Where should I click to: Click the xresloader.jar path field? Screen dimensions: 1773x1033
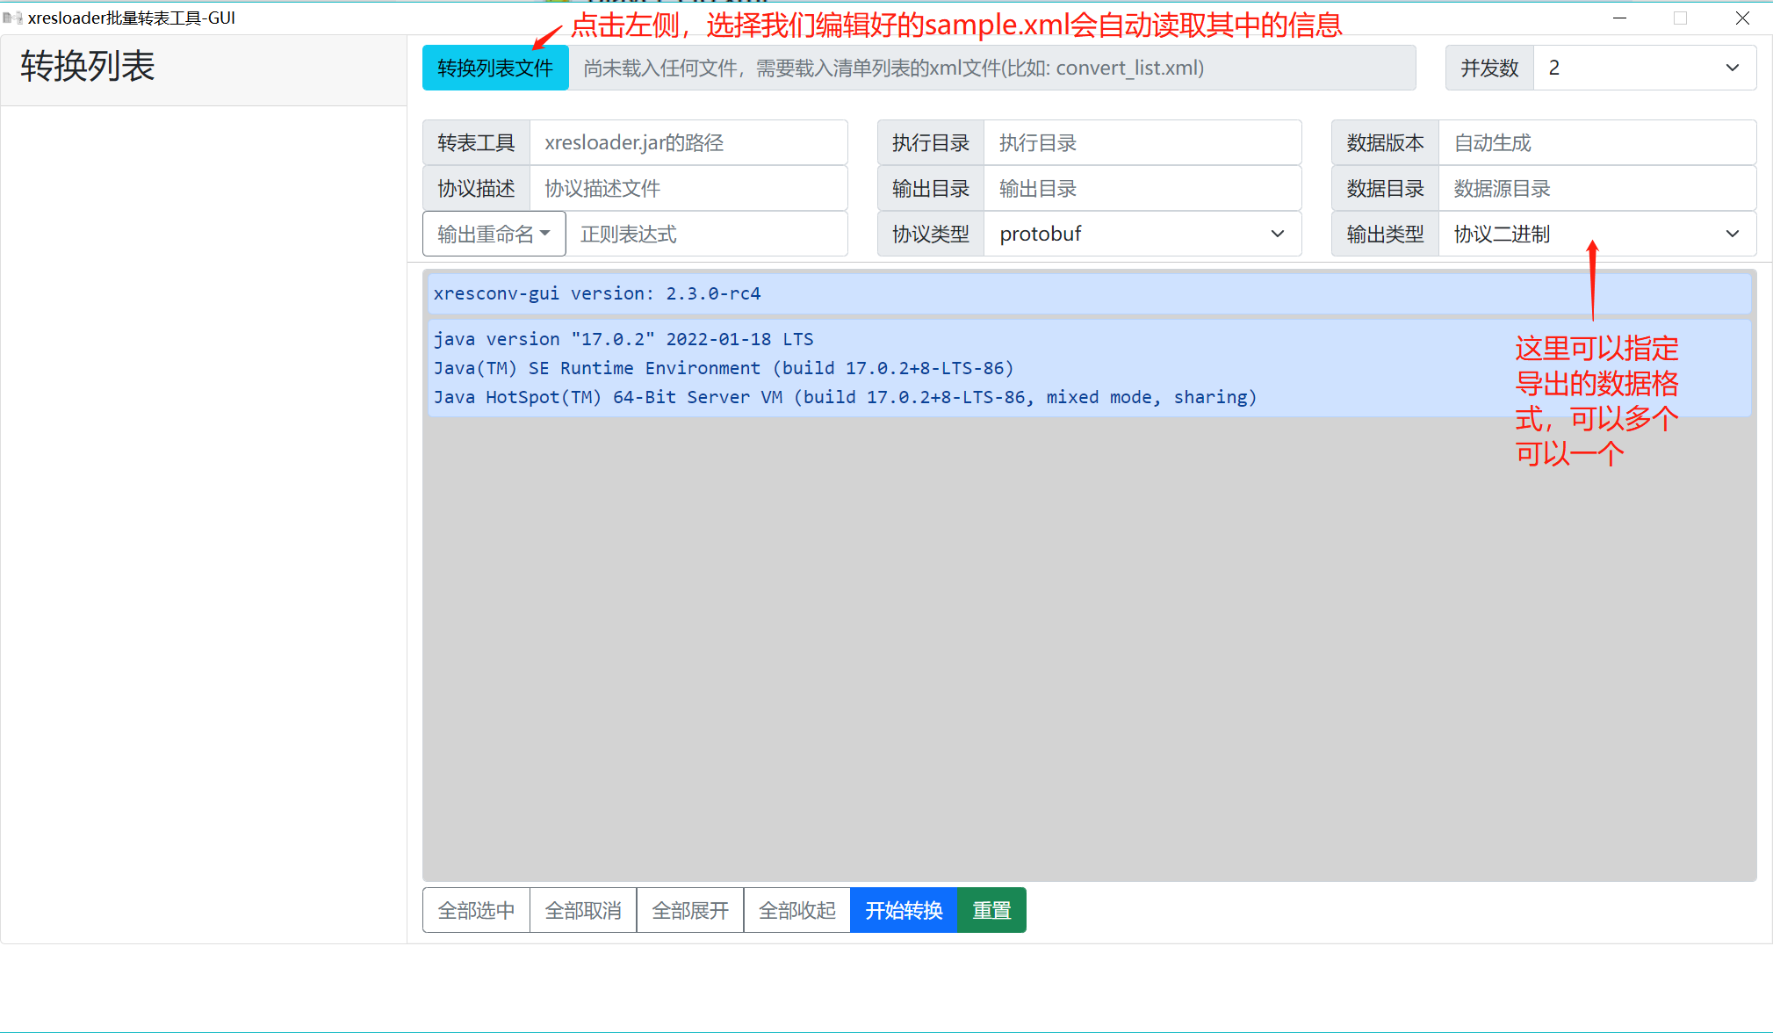click(689, 142)
